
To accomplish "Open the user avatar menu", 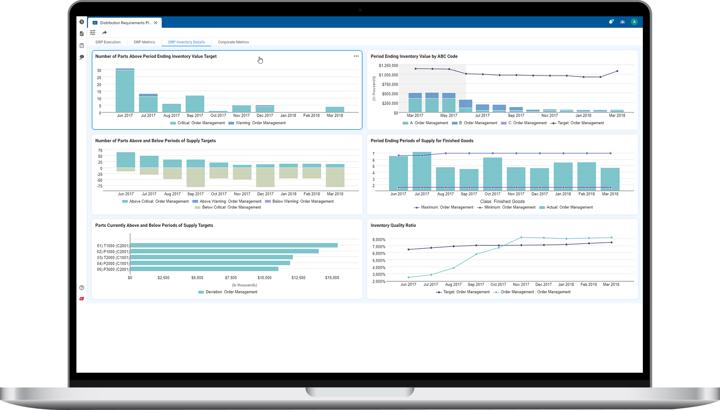I will (635, 22).
